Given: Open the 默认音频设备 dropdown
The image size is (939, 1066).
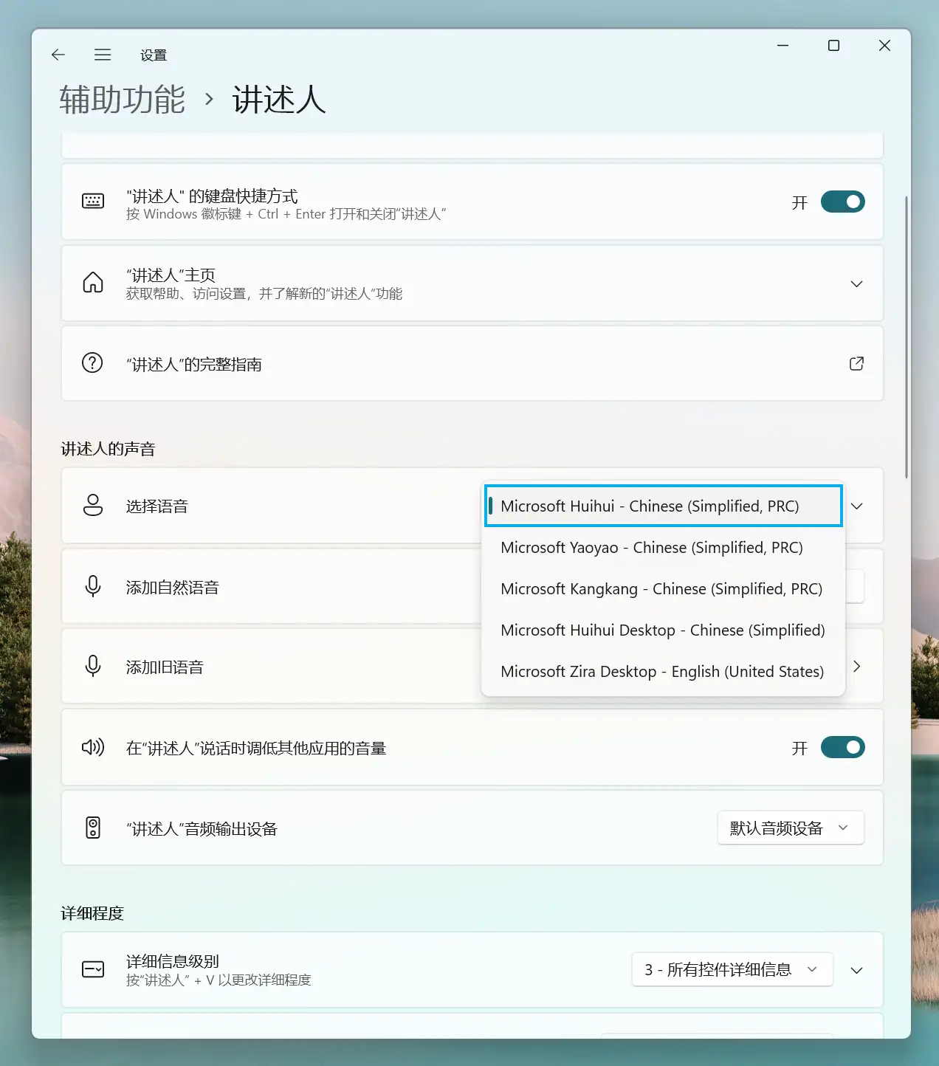Looking at the screenshot, I should 791,828.
